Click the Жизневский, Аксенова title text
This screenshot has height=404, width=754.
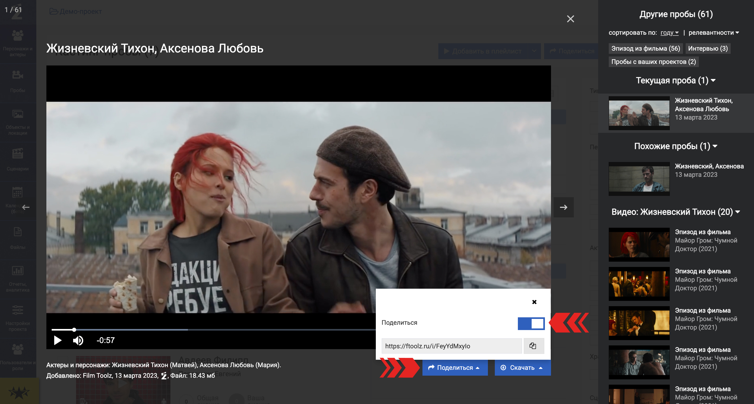pyautogui.click(x=709, y=166)
